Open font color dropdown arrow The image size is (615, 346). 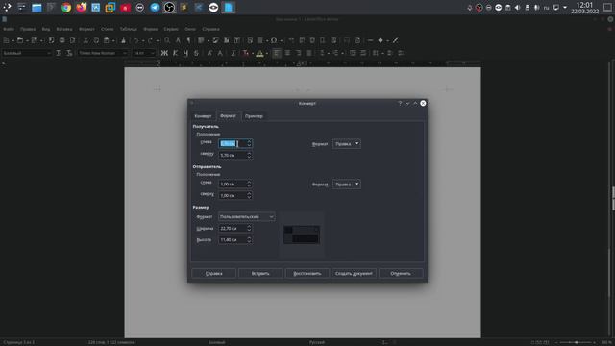[252, 54]
